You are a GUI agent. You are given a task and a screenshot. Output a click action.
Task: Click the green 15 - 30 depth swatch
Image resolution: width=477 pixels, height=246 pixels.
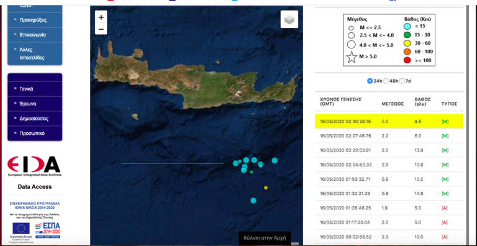coord(407,35)
